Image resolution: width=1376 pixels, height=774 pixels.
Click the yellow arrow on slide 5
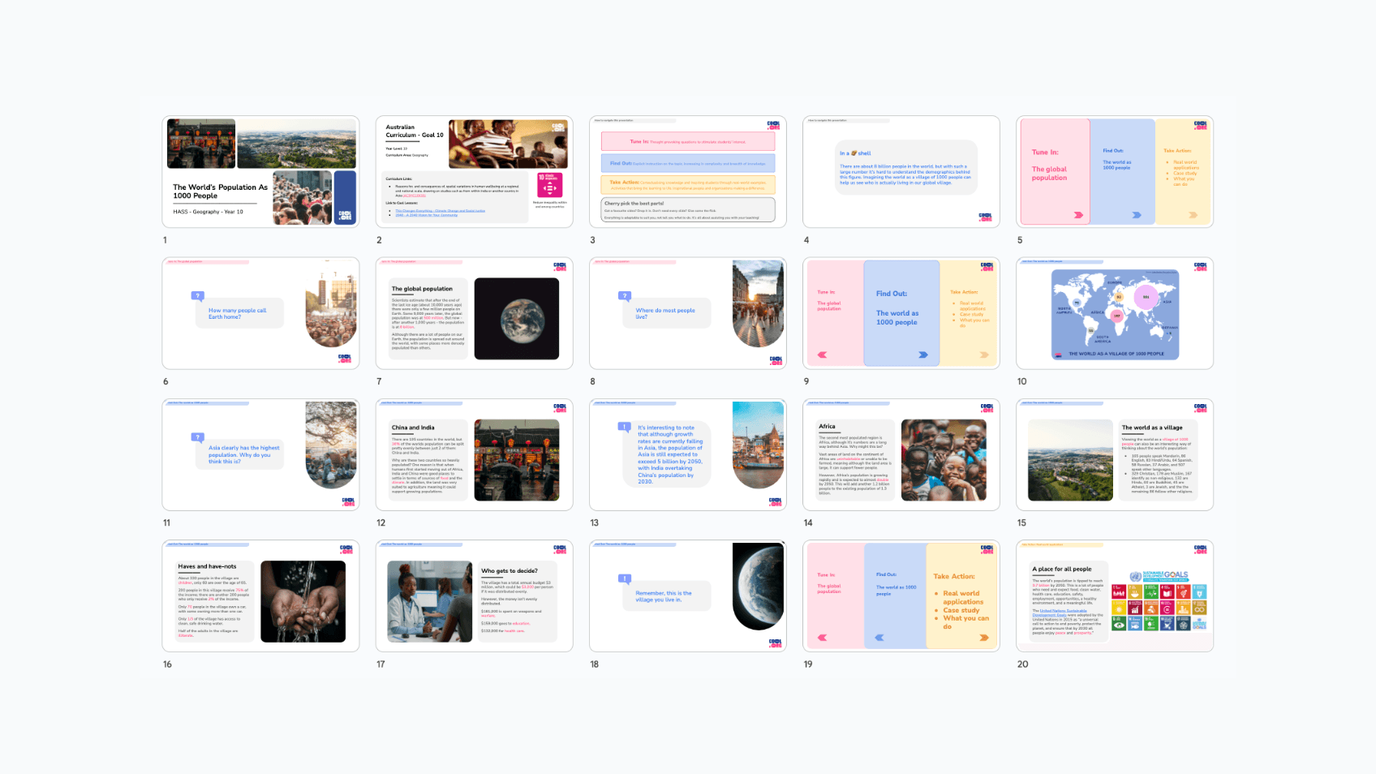pos(1193,215)
